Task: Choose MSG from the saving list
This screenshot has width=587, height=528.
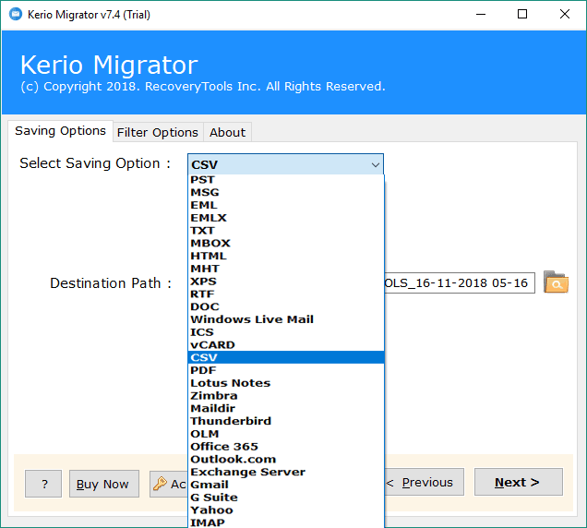Action: 286,193
